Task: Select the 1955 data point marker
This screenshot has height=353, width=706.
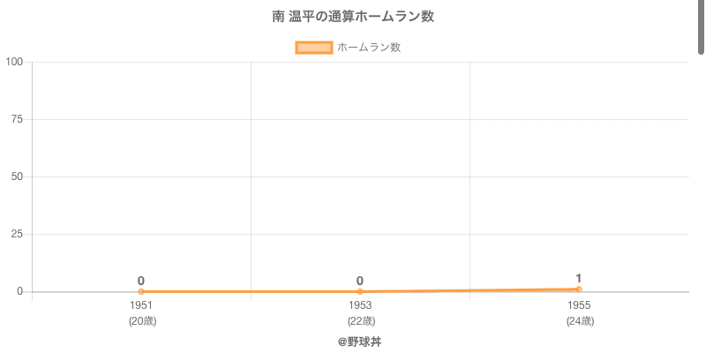Action: 579,289
